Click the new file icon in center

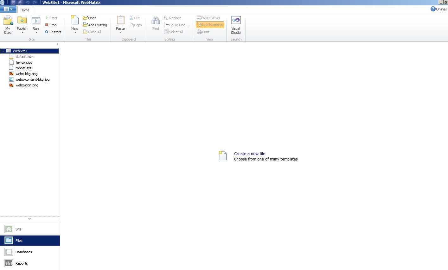tap(223, 155)
